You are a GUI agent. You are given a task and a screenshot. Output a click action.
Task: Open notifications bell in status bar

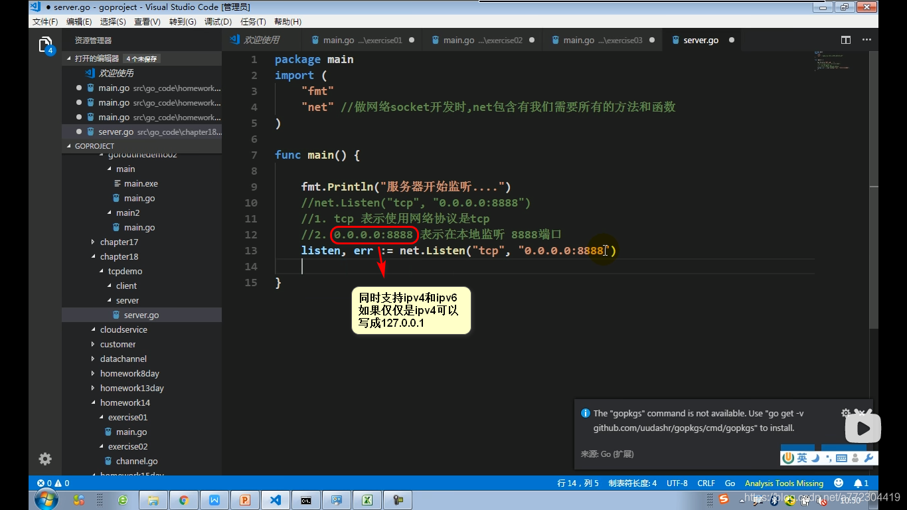[x=861, y=483]
